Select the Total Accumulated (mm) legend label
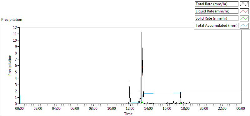 (217, 26)
